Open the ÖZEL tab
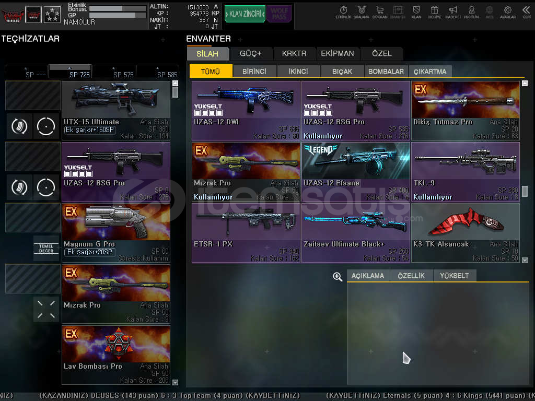Screen dimensions: 535x401 tap(381, 54)
